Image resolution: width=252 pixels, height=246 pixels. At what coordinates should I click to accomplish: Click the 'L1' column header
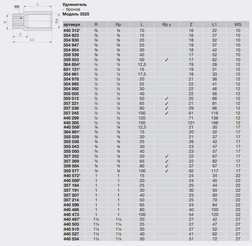pyautogui.click(x=214, y=25)
